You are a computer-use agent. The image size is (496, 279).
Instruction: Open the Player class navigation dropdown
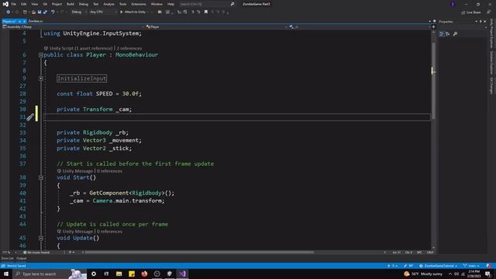pos(217,27)
